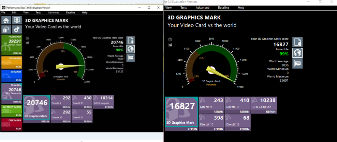Open Tests menu in 9.0 window
This screenshot has height=142, width=337.
183,8
